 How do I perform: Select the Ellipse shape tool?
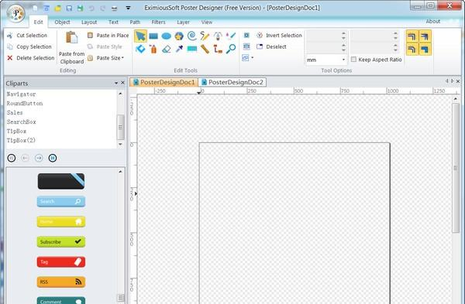pyautogui.click(x=166, y=36)
